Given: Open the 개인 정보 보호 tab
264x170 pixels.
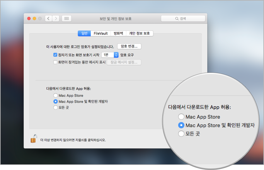Looking at the screenshot, I should (x=140, y=33).
